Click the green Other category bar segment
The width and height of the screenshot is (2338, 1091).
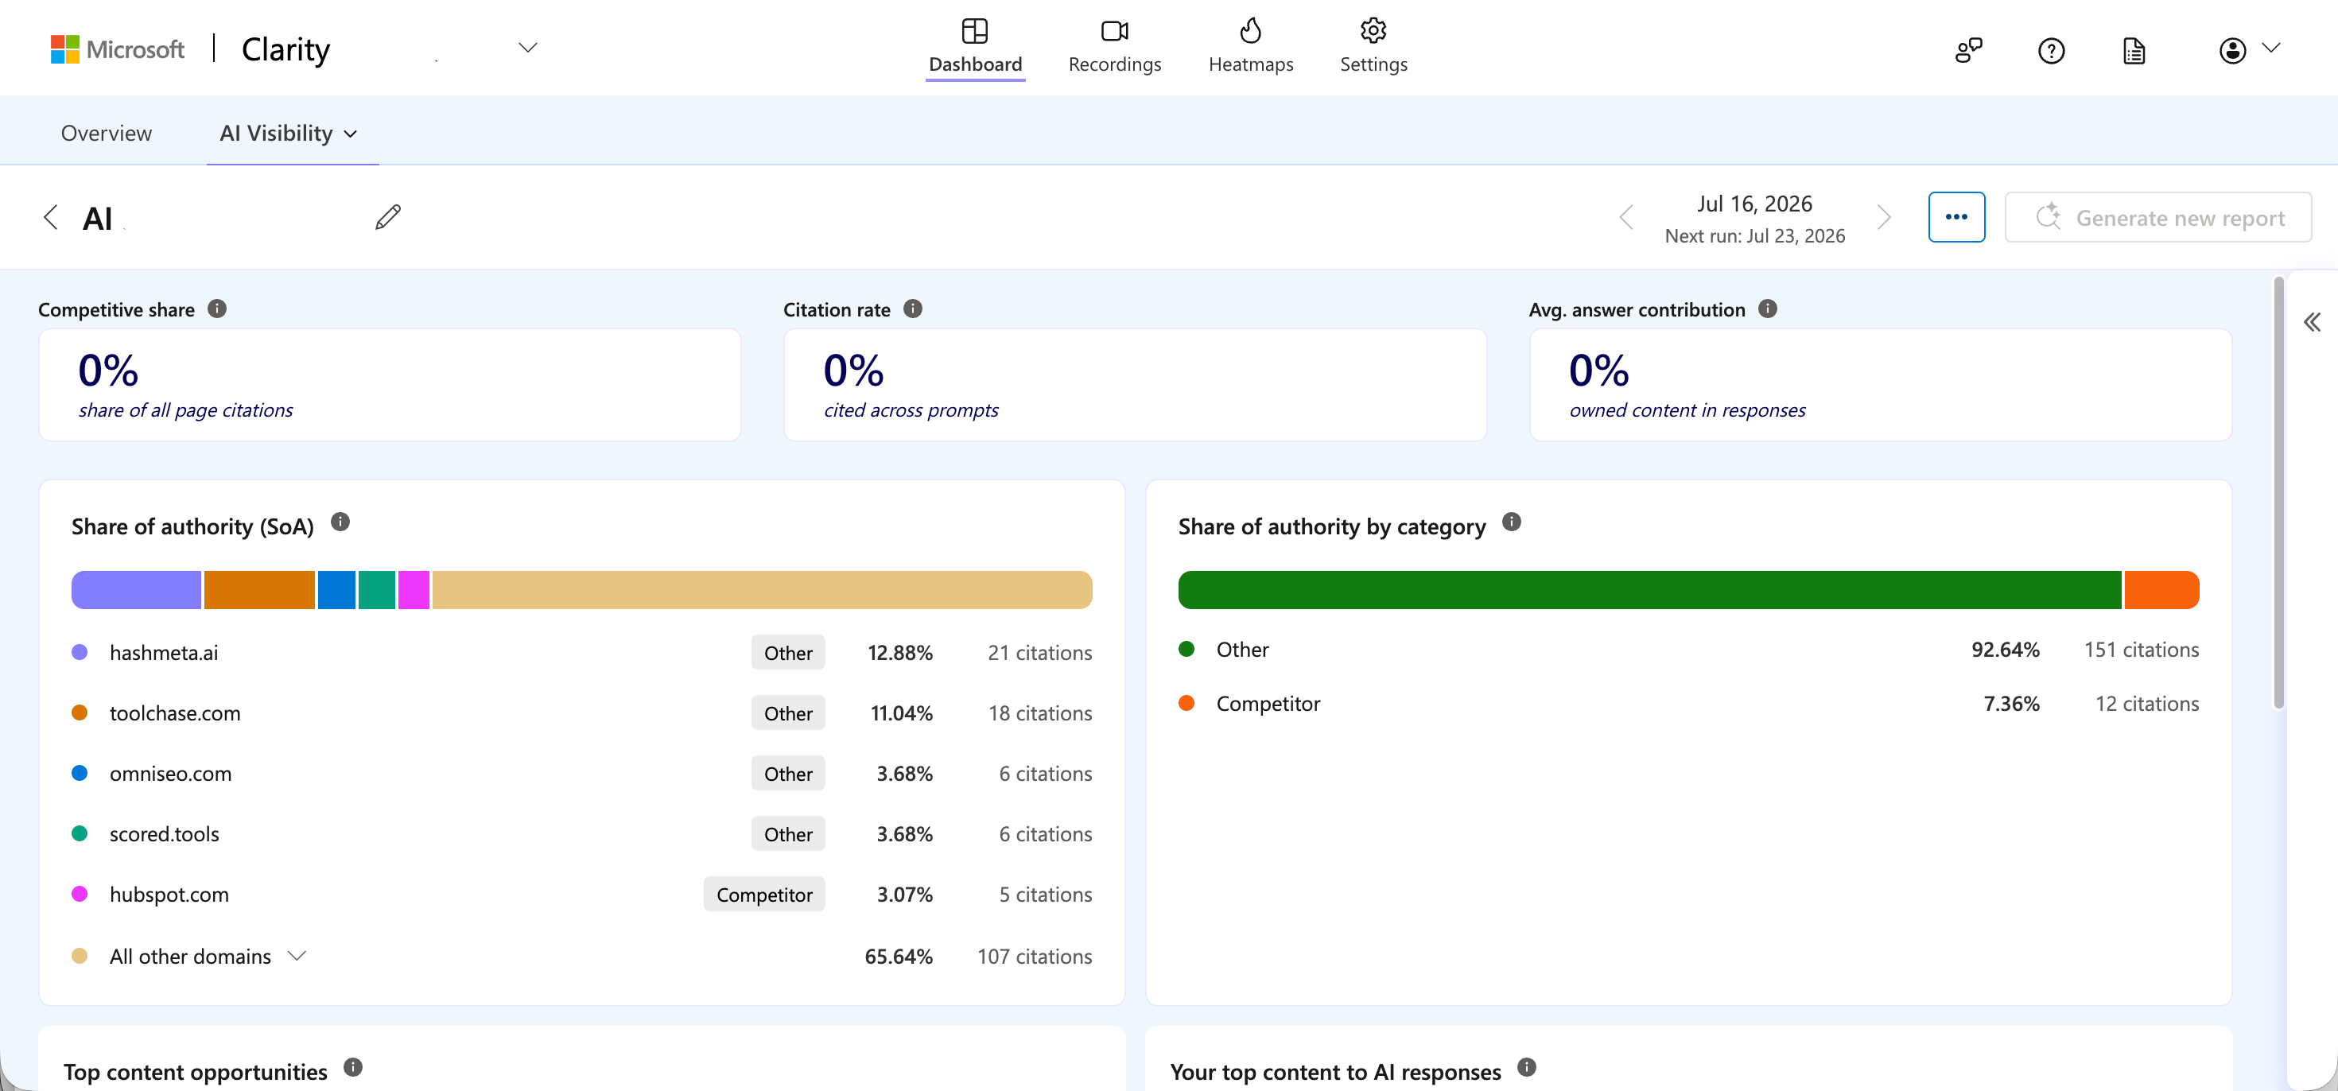[1649, 590]
